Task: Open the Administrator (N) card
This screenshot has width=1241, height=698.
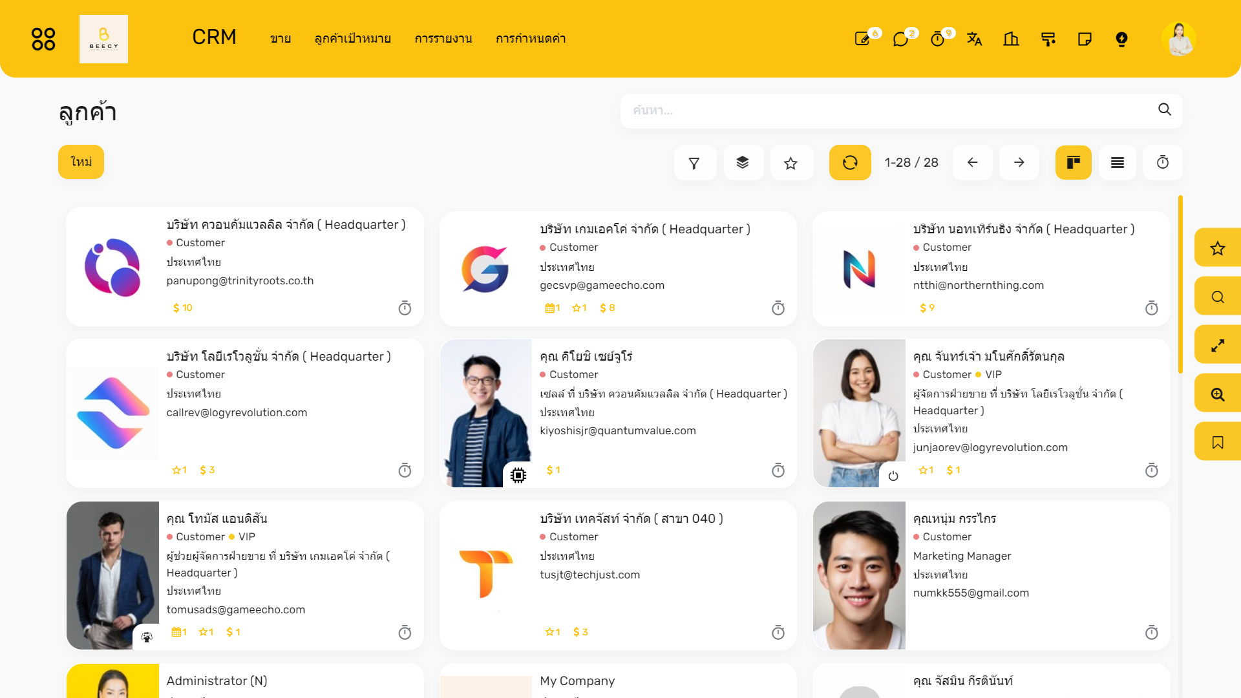Action: click(245, 681)
